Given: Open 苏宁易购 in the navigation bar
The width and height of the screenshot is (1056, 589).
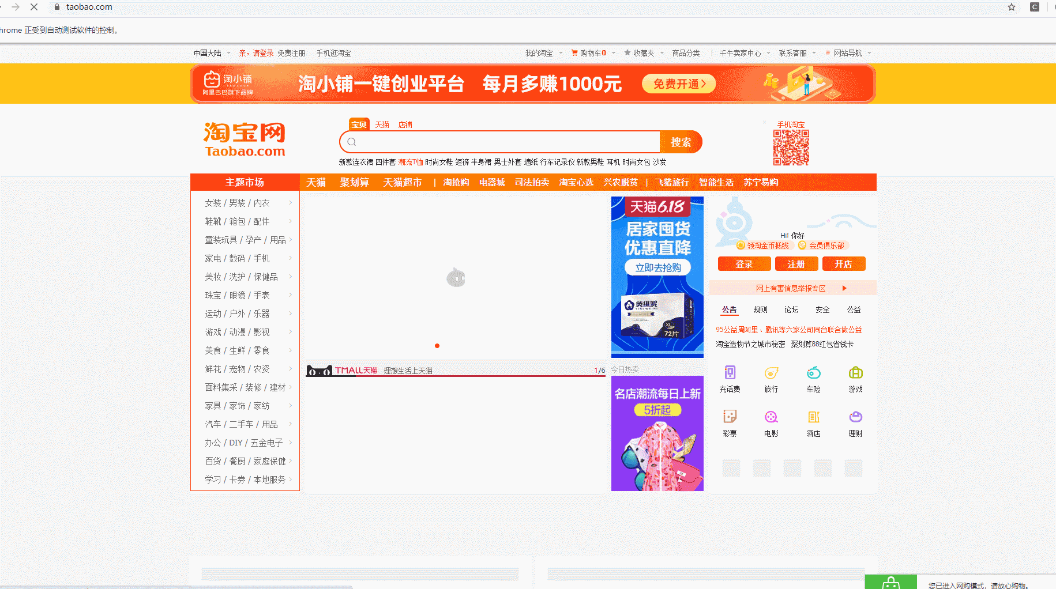Looking at the screenshot, I should (x=761, y=182).
